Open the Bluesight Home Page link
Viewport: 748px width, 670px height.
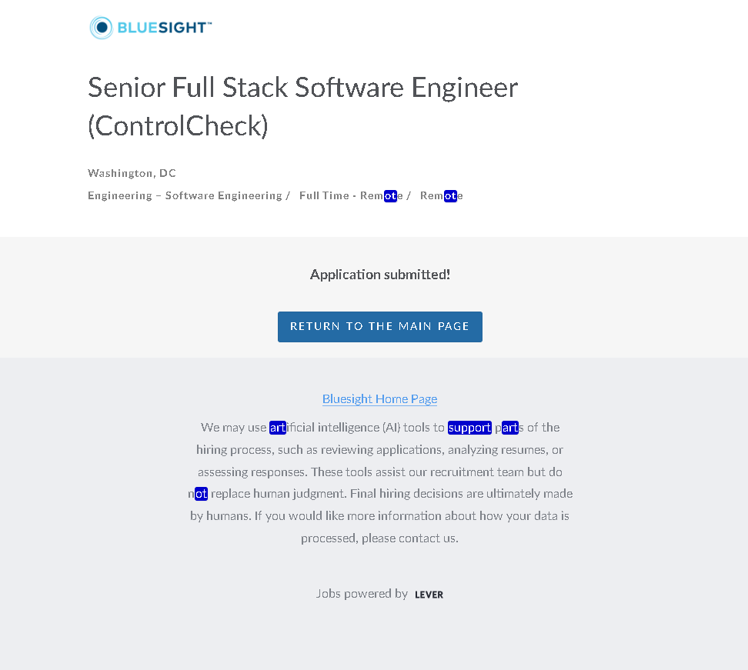(x=379, y=398)
